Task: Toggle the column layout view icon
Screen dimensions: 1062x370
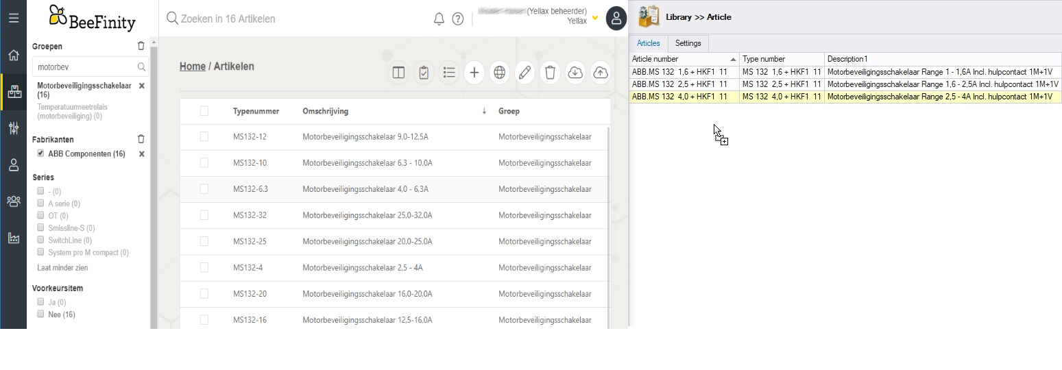Action: coord(398,73)
